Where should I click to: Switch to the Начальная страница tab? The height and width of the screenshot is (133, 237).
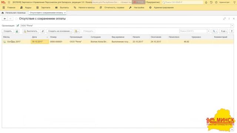coord(14,13)
